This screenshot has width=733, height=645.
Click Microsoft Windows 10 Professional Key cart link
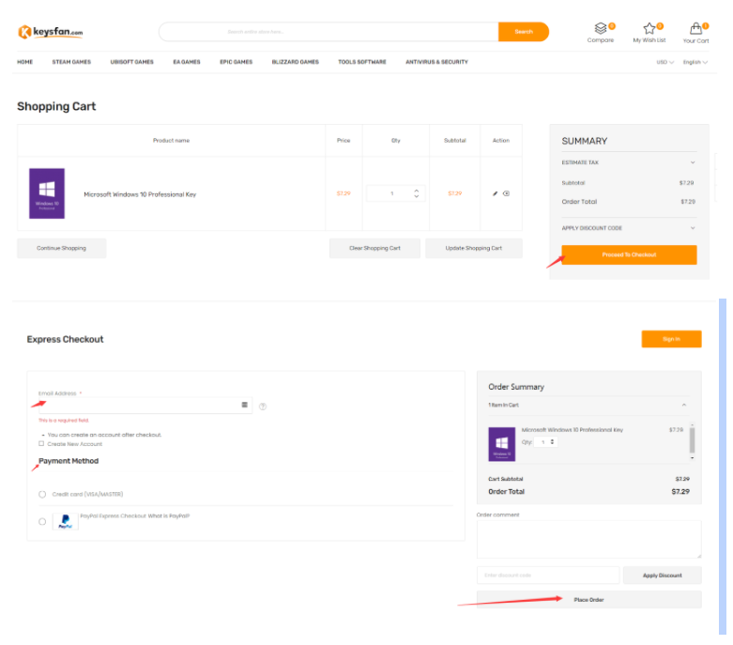[140, 194]
